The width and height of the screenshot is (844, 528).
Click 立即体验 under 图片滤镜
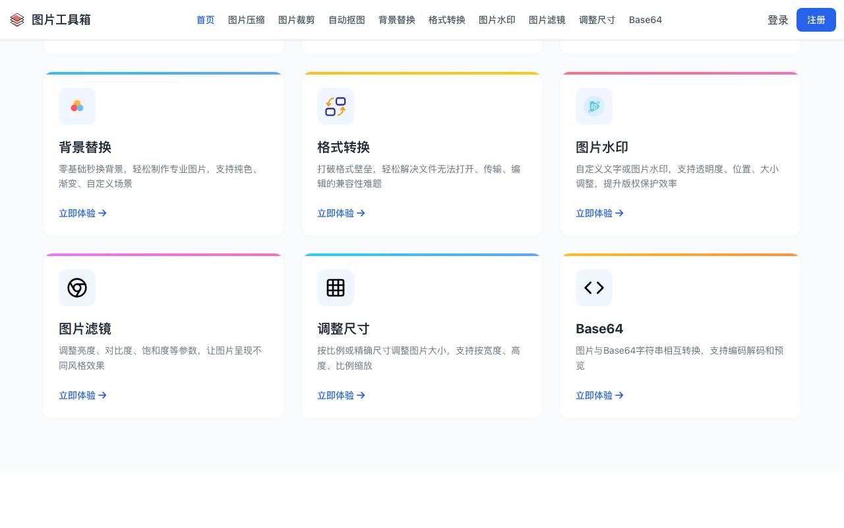[83, 395]
